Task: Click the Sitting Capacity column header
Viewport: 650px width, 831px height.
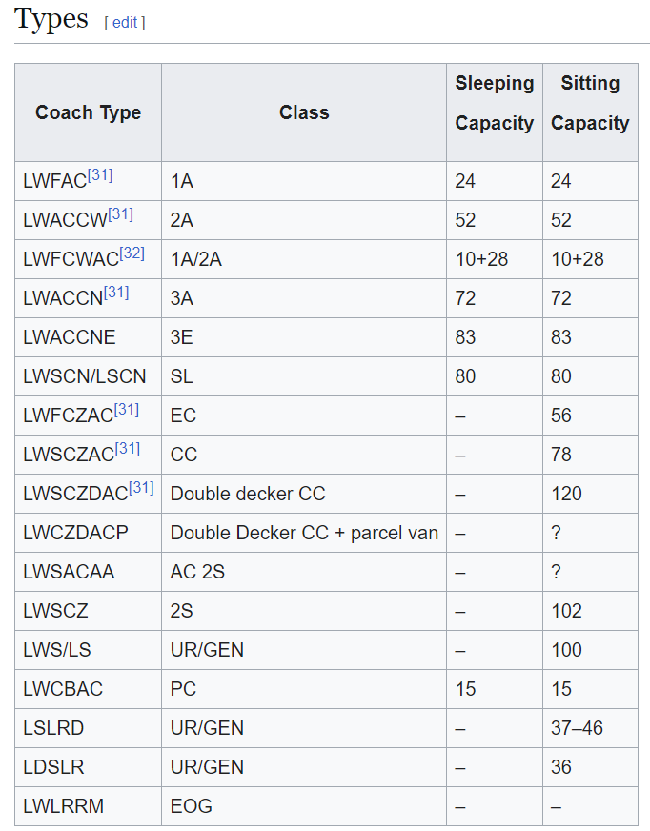Action: tap(590, 112)
